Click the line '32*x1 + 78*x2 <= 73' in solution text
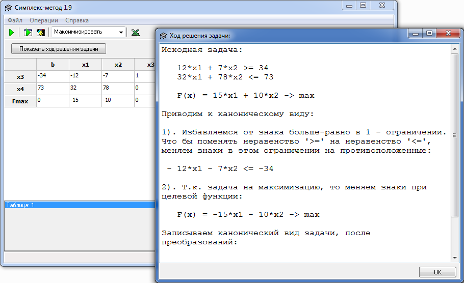This screenshot has width=464, height=283. pos(225,77)
